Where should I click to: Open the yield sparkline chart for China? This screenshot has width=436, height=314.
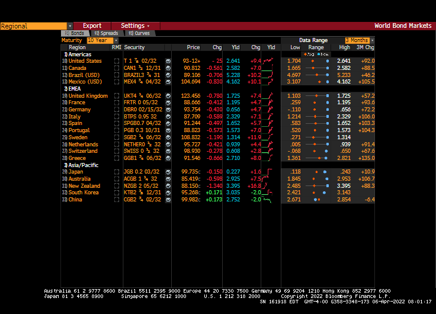(271, 200)
